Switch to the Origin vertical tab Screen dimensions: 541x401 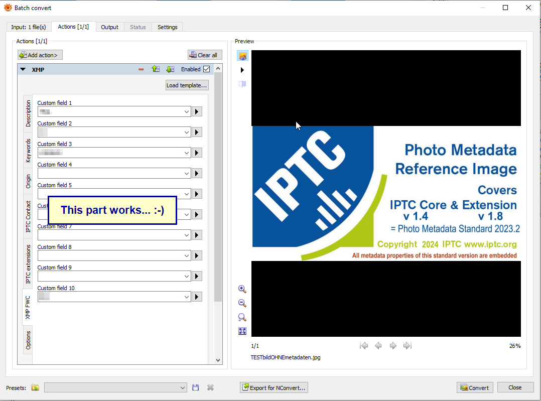pyautogui.click(x=28, y=181)
